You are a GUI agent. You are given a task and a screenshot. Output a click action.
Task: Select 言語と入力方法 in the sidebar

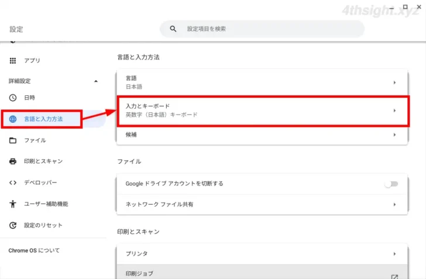pos(43,119)
